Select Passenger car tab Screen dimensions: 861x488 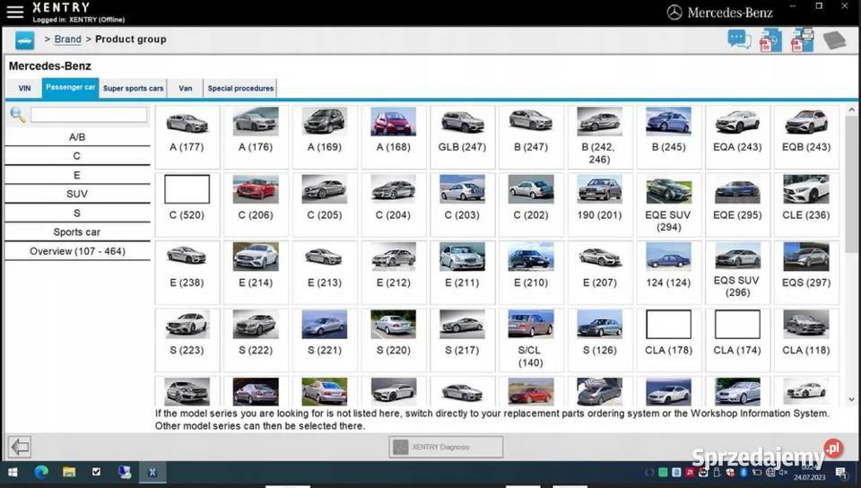[70, 87]
